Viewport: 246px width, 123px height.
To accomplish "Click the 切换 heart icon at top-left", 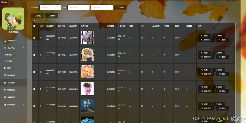I will coord(2,2).
